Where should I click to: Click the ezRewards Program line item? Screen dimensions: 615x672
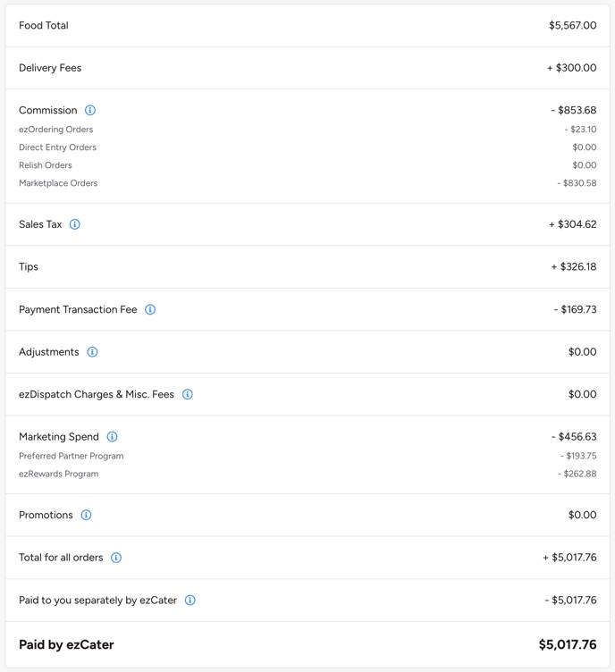tap(59, 474)
